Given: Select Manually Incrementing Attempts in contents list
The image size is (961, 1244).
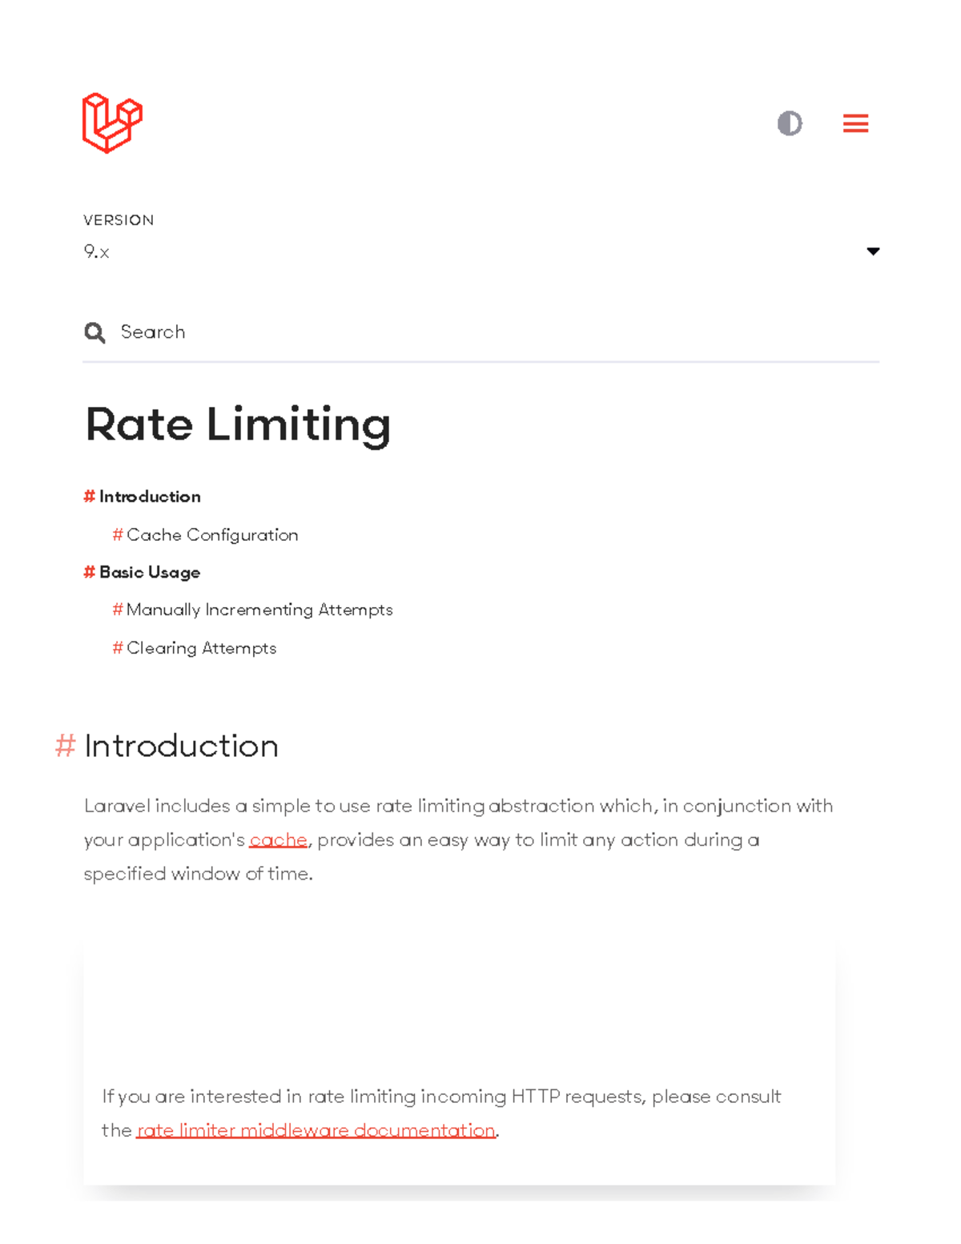Looking at the screenshot, I should click(x=259, y=610).
